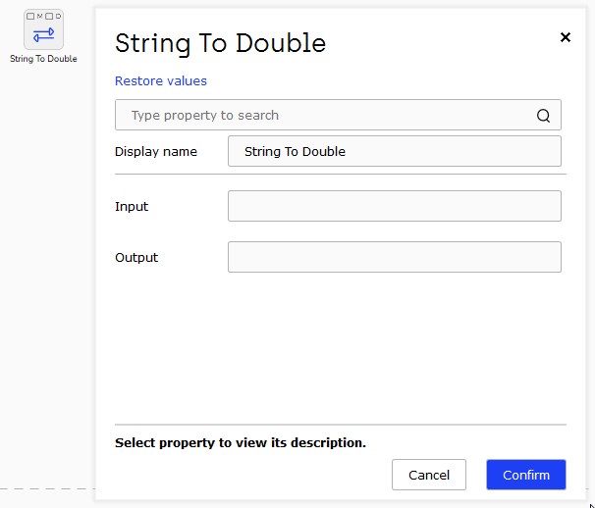This screenshot has width=595, height=508.
Task: Select the Display name property label
Action: tap(156, 152)
